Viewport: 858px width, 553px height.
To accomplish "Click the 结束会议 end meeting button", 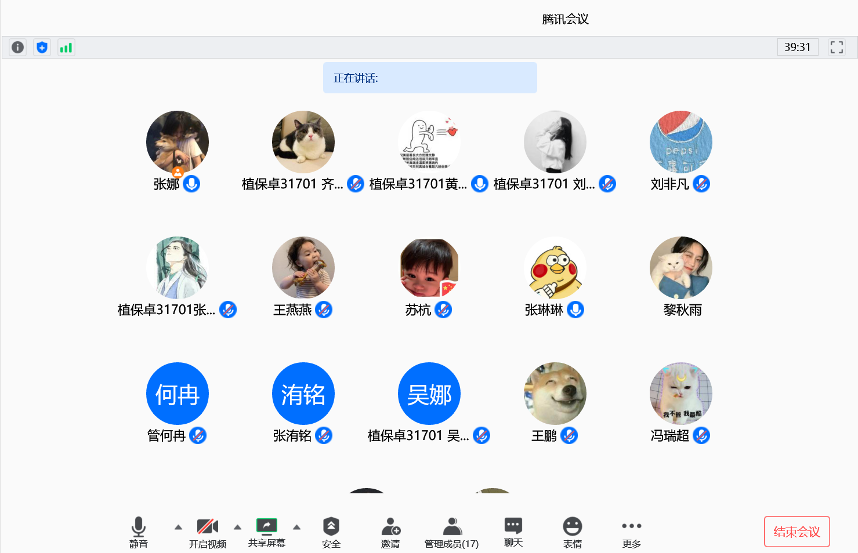I will click(x=797, y=532).
